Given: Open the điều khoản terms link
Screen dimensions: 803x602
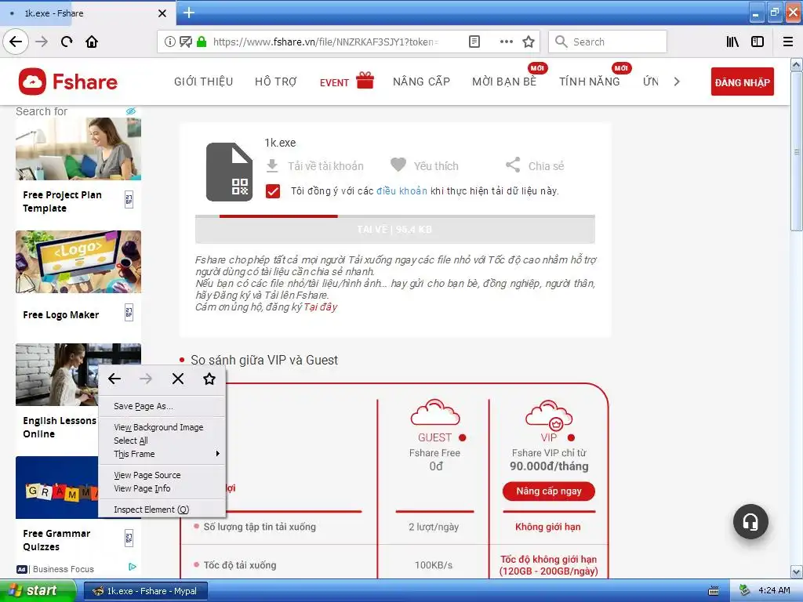Looking at the screenshot, I should point(401,191).
